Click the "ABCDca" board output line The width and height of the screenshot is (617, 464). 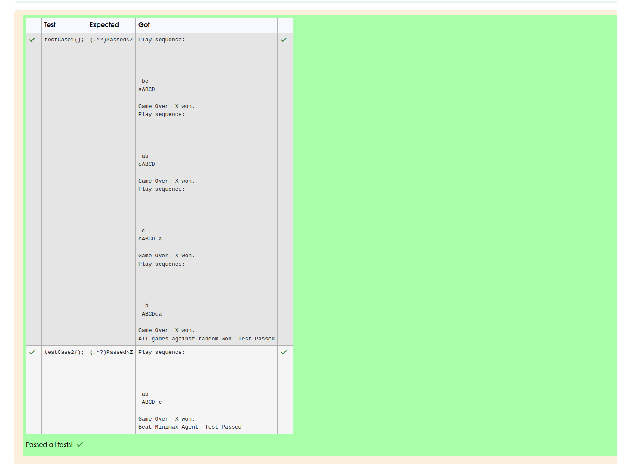(152, 314)
